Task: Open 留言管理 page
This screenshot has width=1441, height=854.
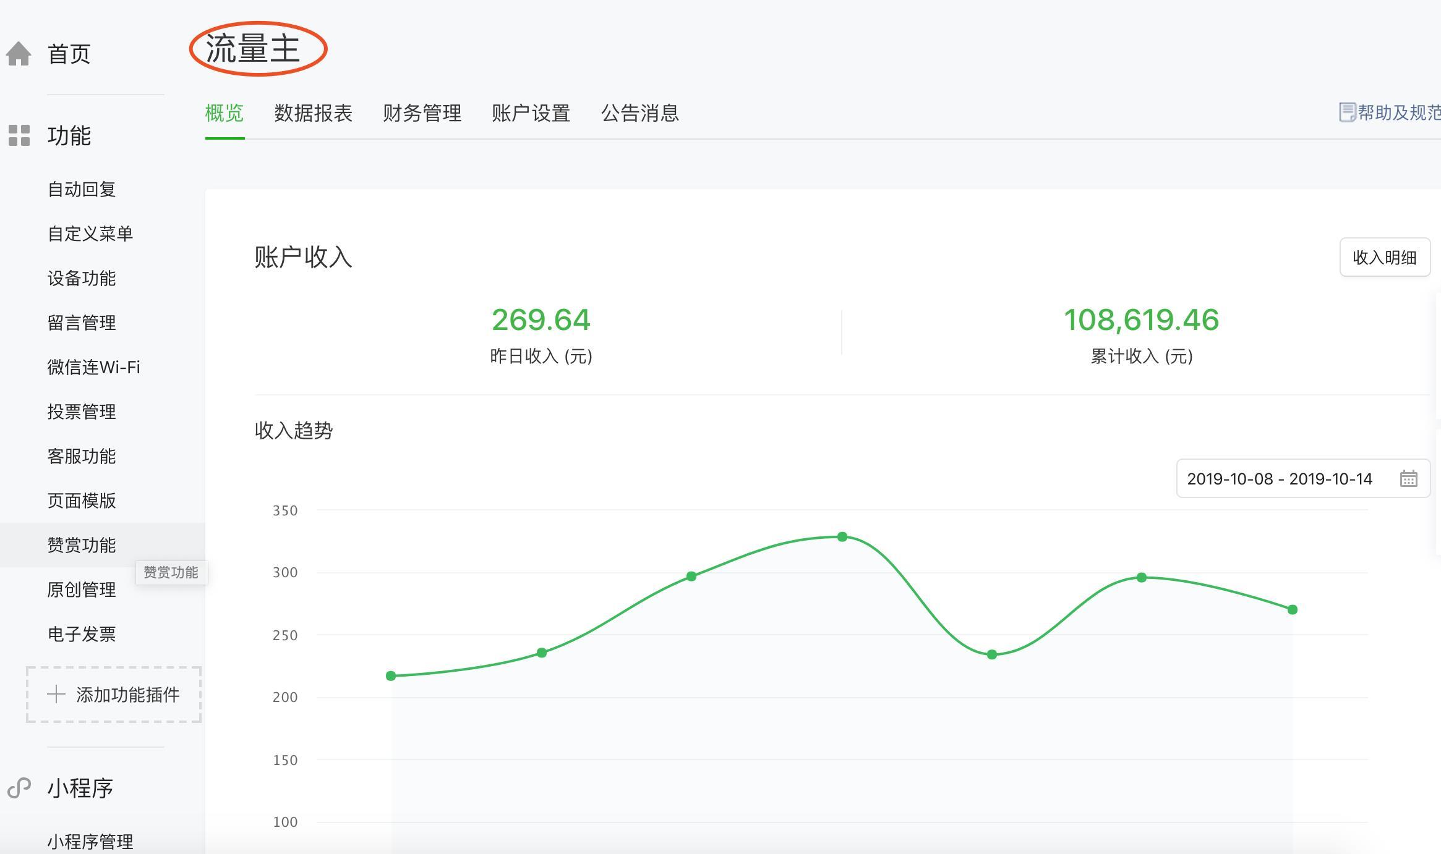Action: point(82,323)
